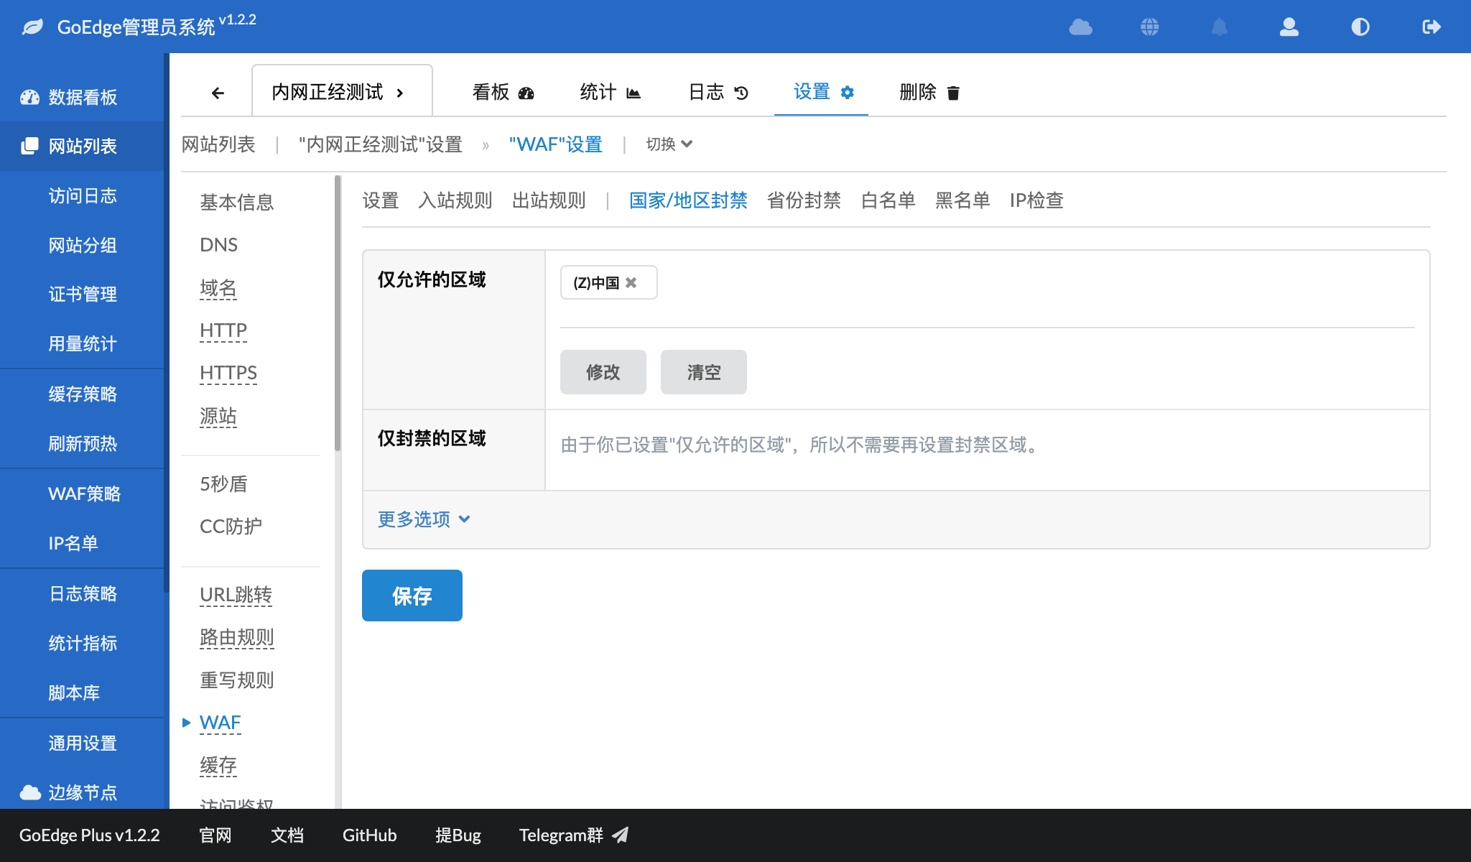Select URL跳转 in settings menu
The height and width of the screenshot is (862, 1471).
(x=236, y=595)
